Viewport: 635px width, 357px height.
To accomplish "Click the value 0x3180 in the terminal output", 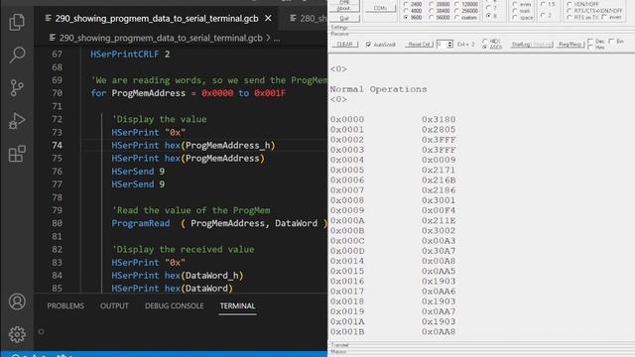I will (x=439, y=119).
